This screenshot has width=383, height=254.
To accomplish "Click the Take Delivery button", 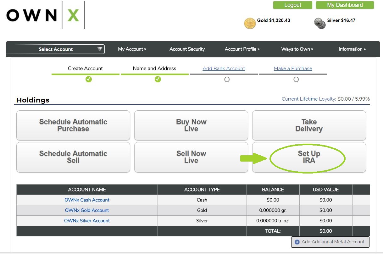I will coord(309,125).
